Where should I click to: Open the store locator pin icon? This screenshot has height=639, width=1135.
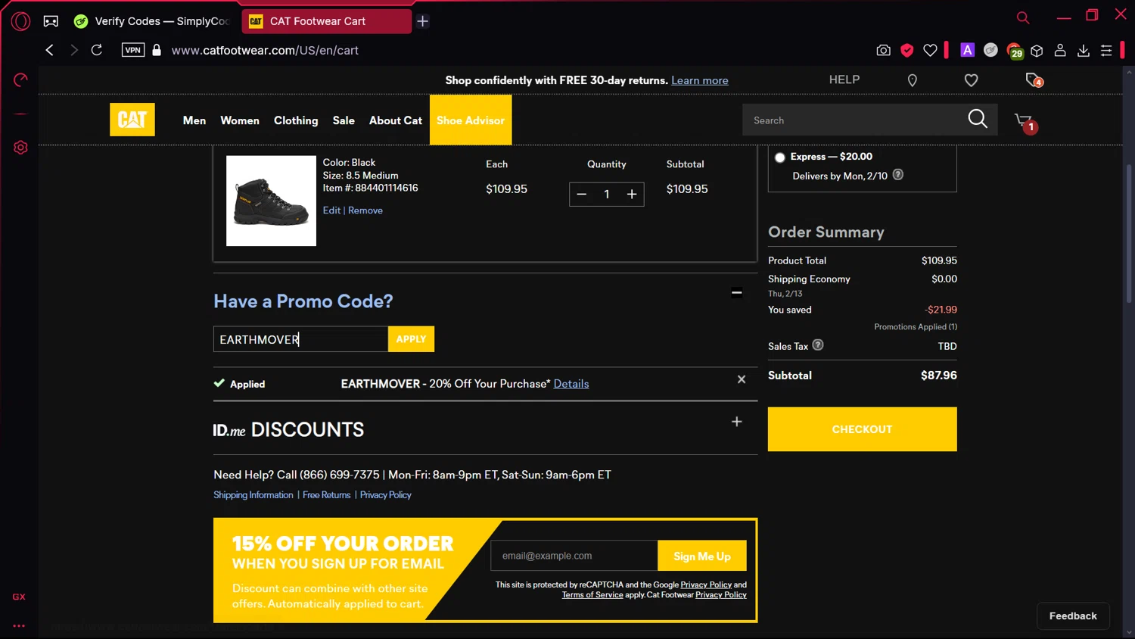[x=913, y=80]
